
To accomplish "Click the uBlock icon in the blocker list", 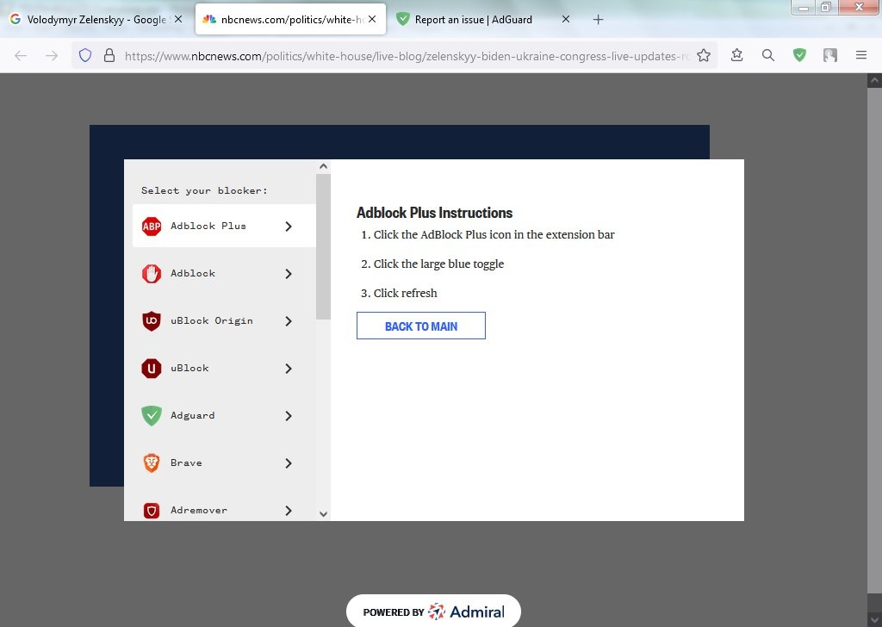I will click(151, 368).
